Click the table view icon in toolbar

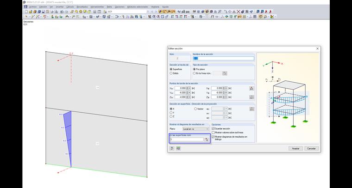(95, 12)
